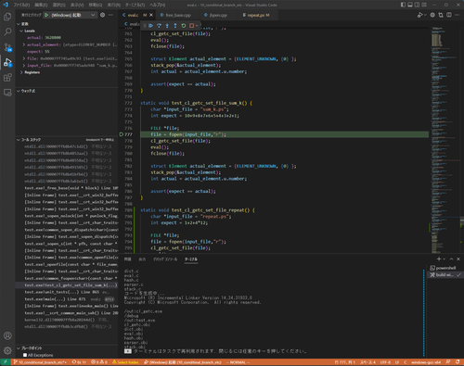Start debugging with the green play button

pos(46,15)
